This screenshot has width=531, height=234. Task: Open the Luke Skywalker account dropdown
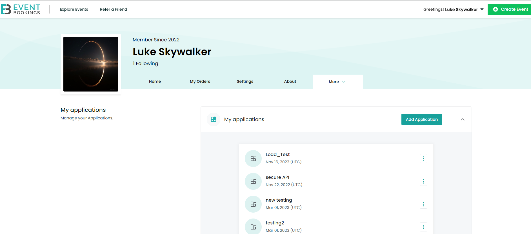[x=453, y=9]
